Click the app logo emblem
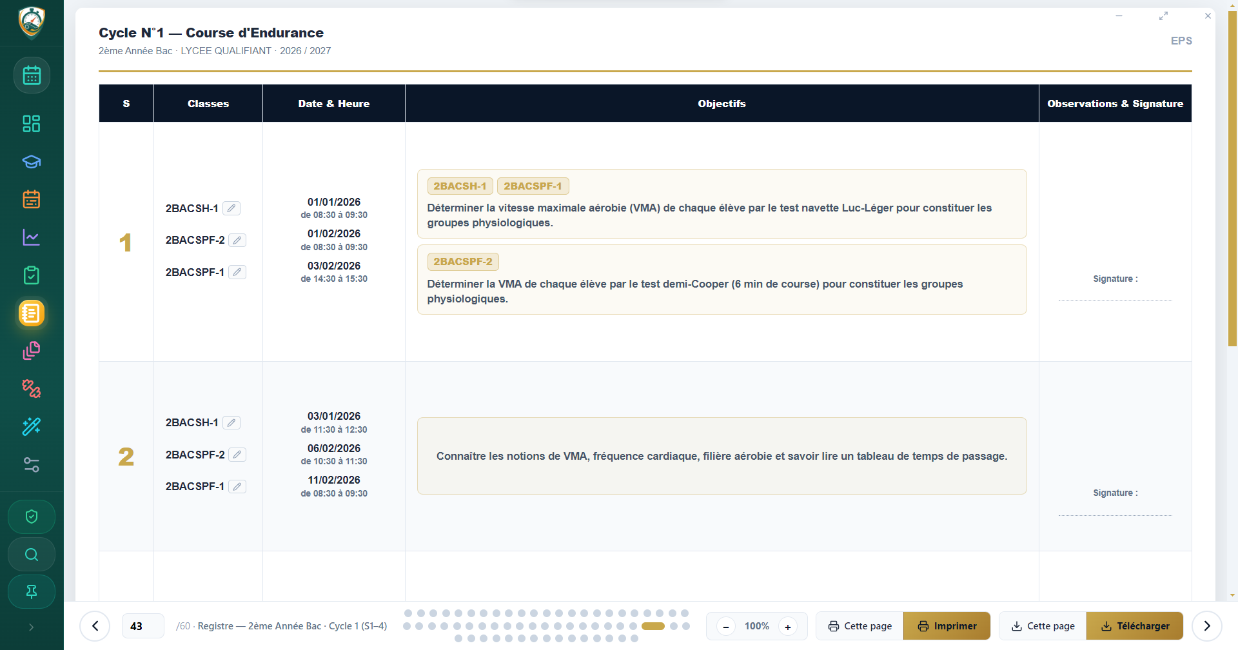This screenshot has height=650, width=1238. point(32,23)
